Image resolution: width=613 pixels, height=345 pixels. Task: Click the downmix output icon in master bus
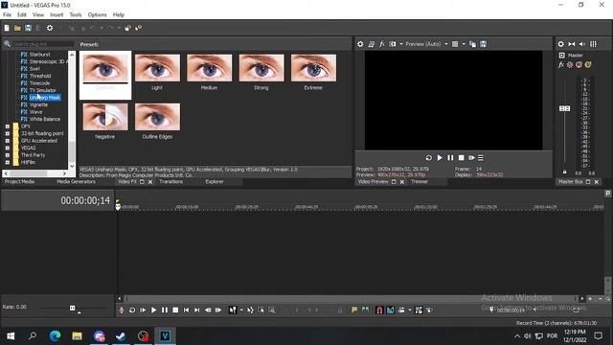point(572,44)
